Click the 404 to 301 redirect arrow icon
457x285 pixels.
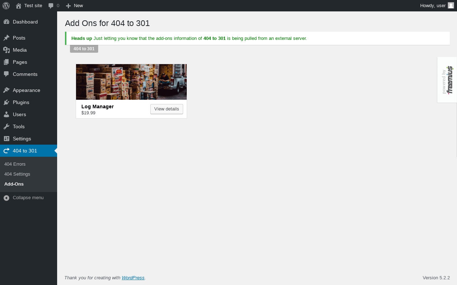point(6,151)
